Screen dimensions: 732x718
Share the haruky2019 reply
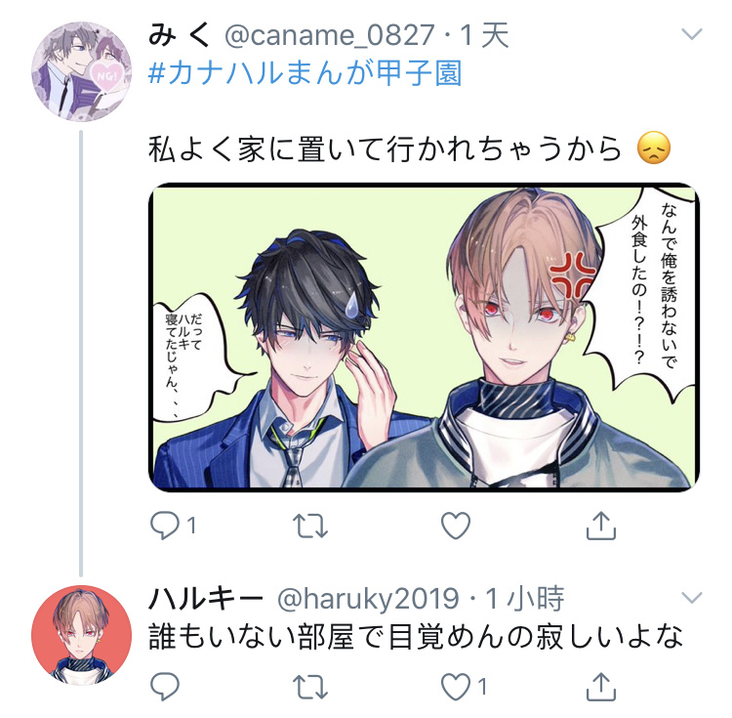(601, 686)
